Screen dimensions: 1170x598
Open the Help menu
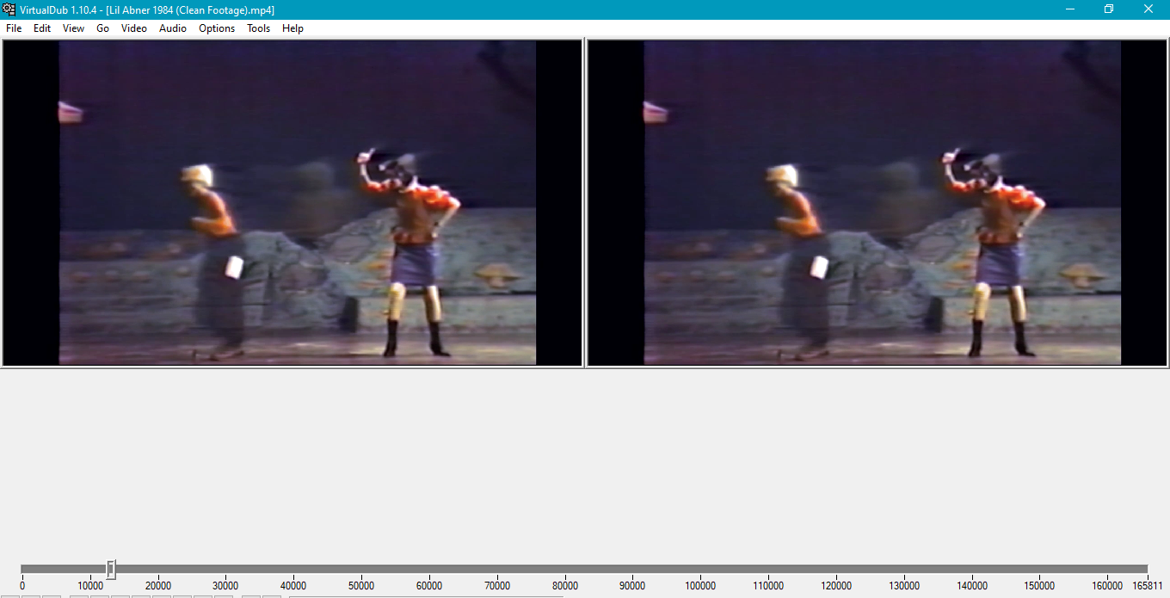(292, 28)
